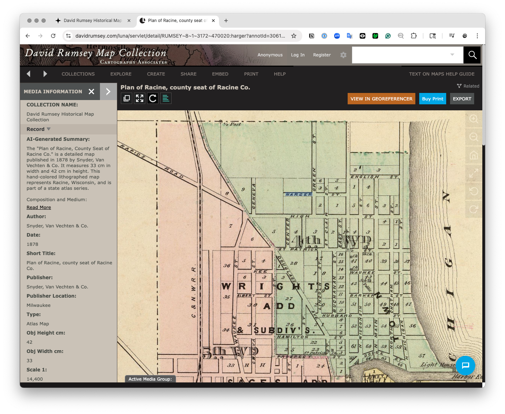Screen dimensions: 505x414
Task: Click the highlighted HARGER label on map
Action: coord(299,194)
